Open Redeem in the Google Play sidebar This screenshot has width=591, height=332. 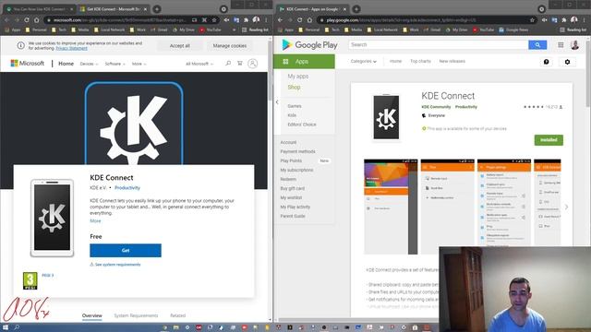[x=288, y=179]
